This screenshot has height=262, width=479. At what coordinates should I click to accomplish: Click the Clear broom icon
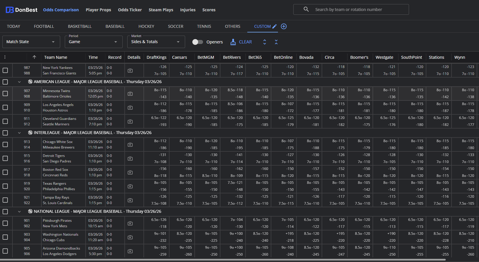(x=233, y=42)
